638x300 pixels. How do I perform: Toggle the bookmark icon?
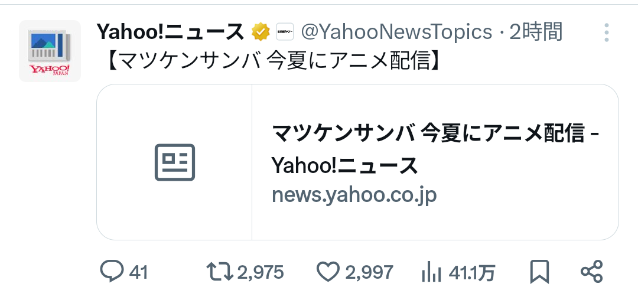click(x=539, y=272)
